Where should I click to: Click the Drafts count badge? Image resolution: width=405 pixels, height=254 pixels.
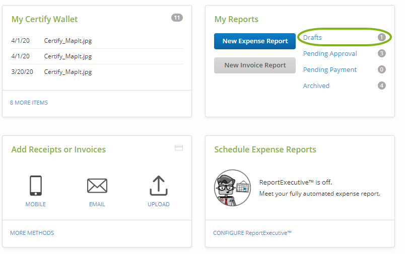[381, 37]
